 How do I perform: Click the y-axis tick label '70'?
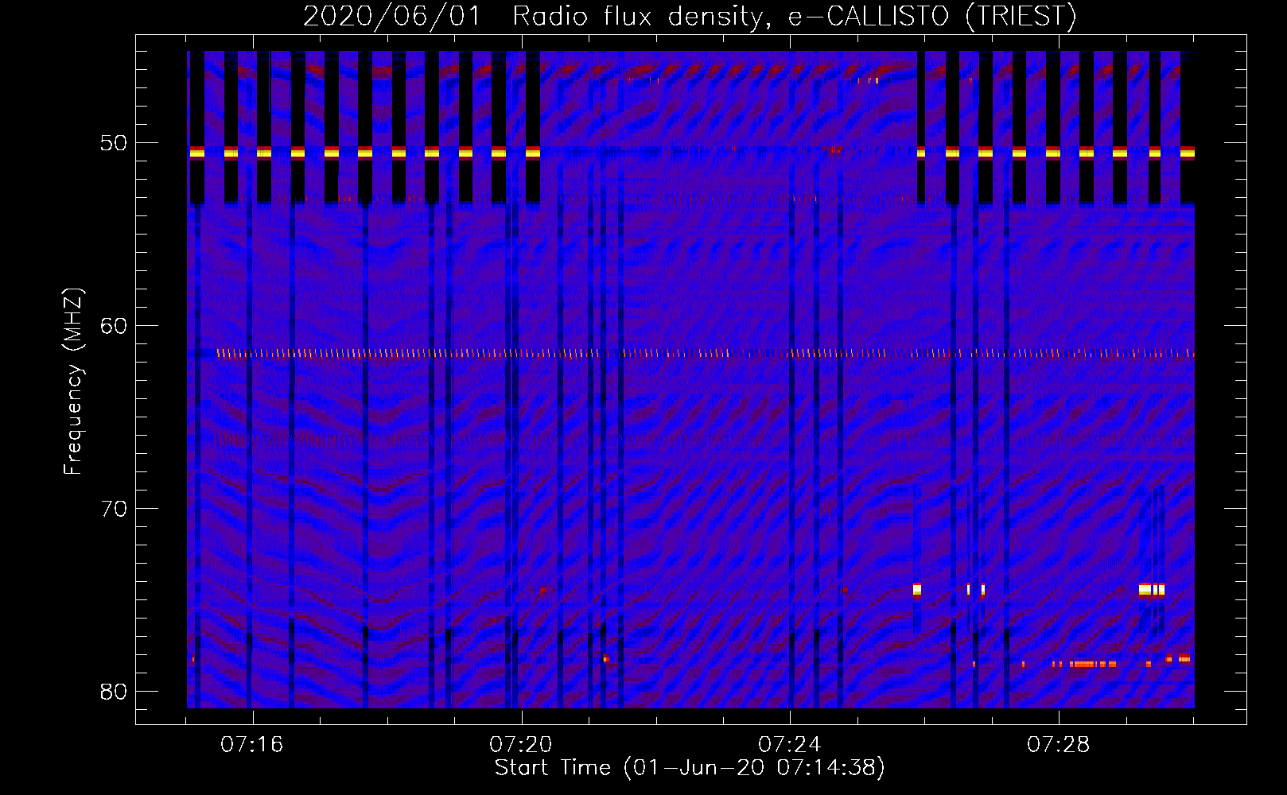tap(113, 509)
